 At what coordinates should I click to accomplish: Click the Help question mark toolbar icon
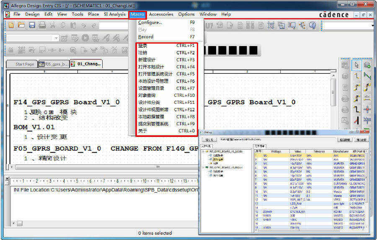312,25
